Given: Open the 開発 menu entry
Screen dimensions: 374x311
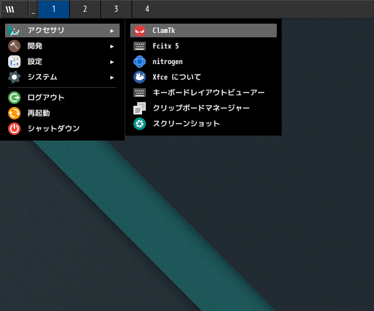Looking at the screenshot, I should [x=62, y=46].
